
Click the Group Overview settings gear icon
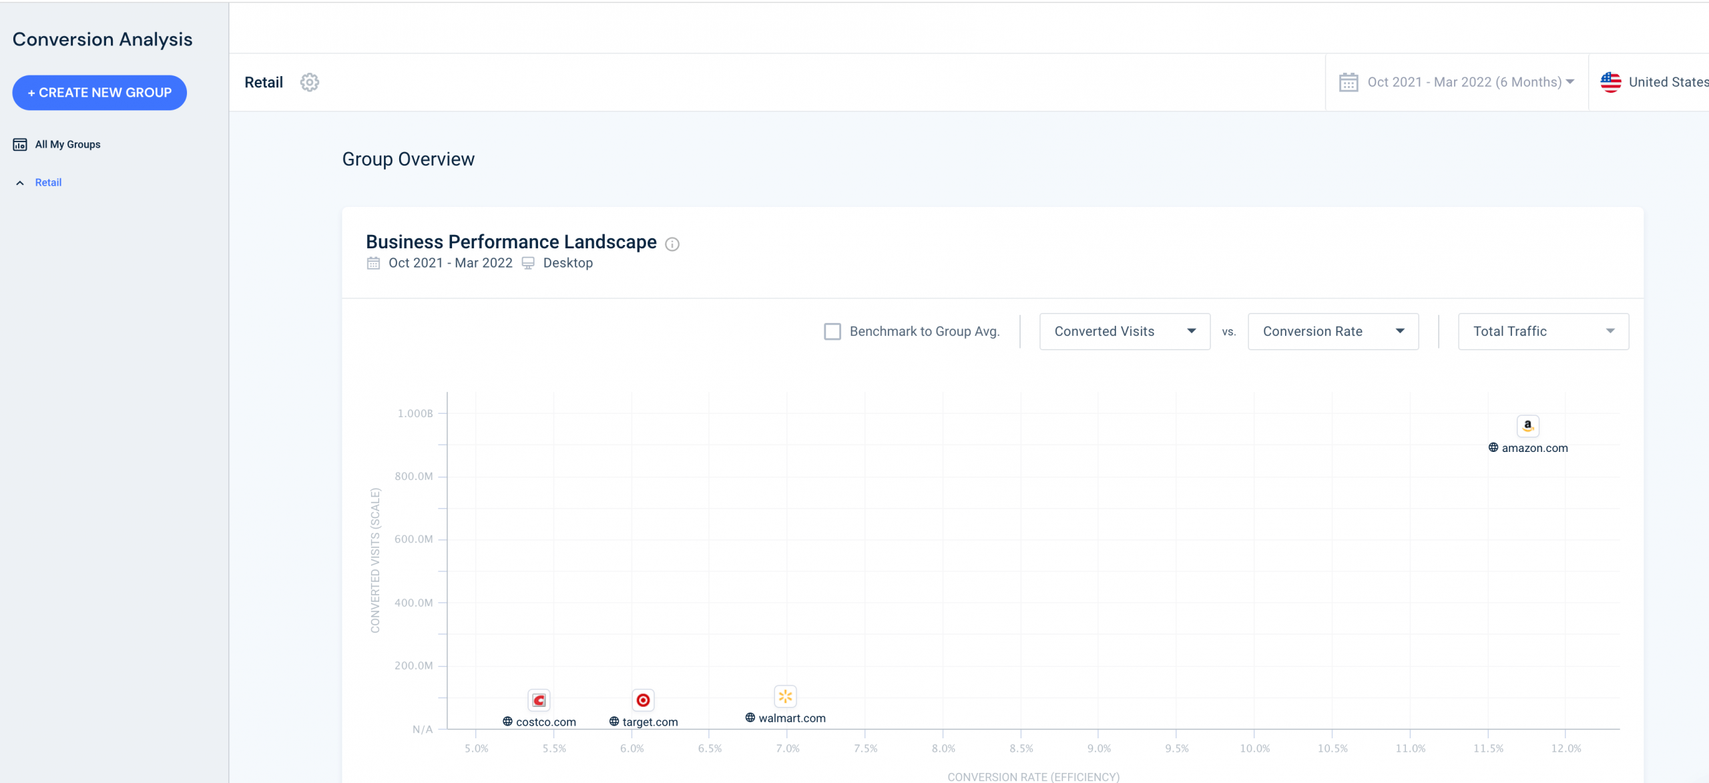click(310, 82)
